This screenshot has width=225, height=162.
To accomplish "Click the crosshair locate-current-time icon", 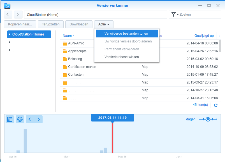I will [x=20, y=119].
